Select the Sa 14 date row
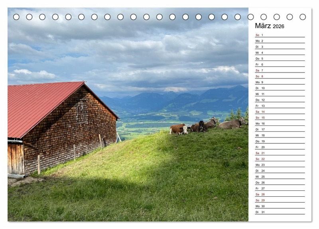Image resolution: width=319 pixels, height=229 pixels. coord(280,112)
